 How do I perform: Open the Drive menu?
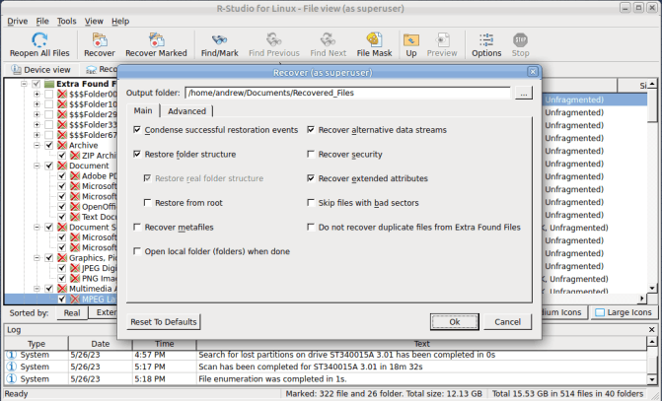[18, 21]
